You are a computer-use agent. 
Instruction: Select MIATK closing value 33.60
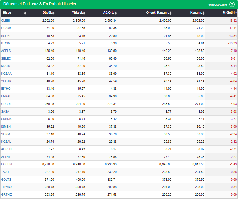(200, 66)
